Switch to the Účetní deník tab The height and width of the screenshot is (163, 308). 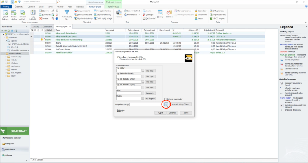48,26
